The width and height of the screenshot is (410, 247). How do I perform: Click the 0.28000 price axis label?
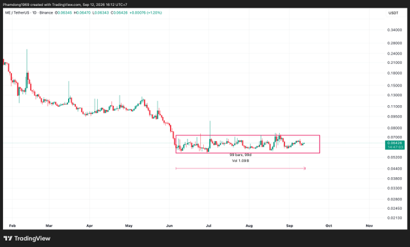394,43
